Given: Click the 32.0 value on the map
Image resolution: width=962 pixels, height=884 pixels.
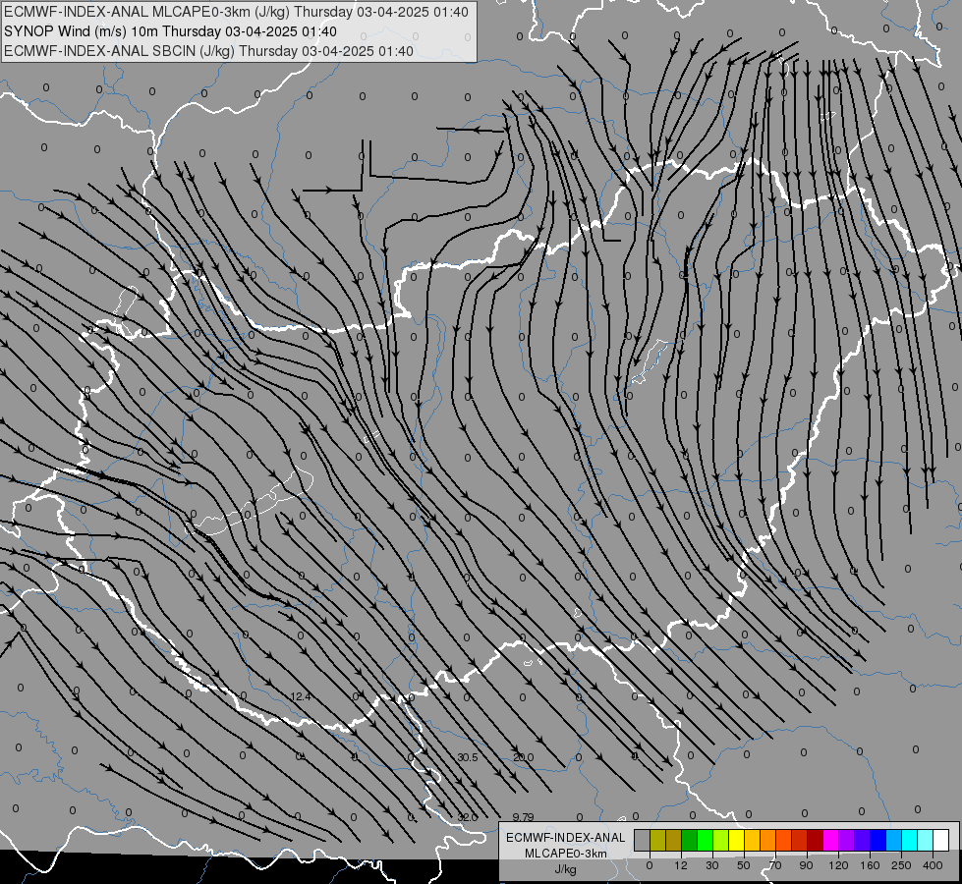Looking at the screenshot, I should pos(468,817).
